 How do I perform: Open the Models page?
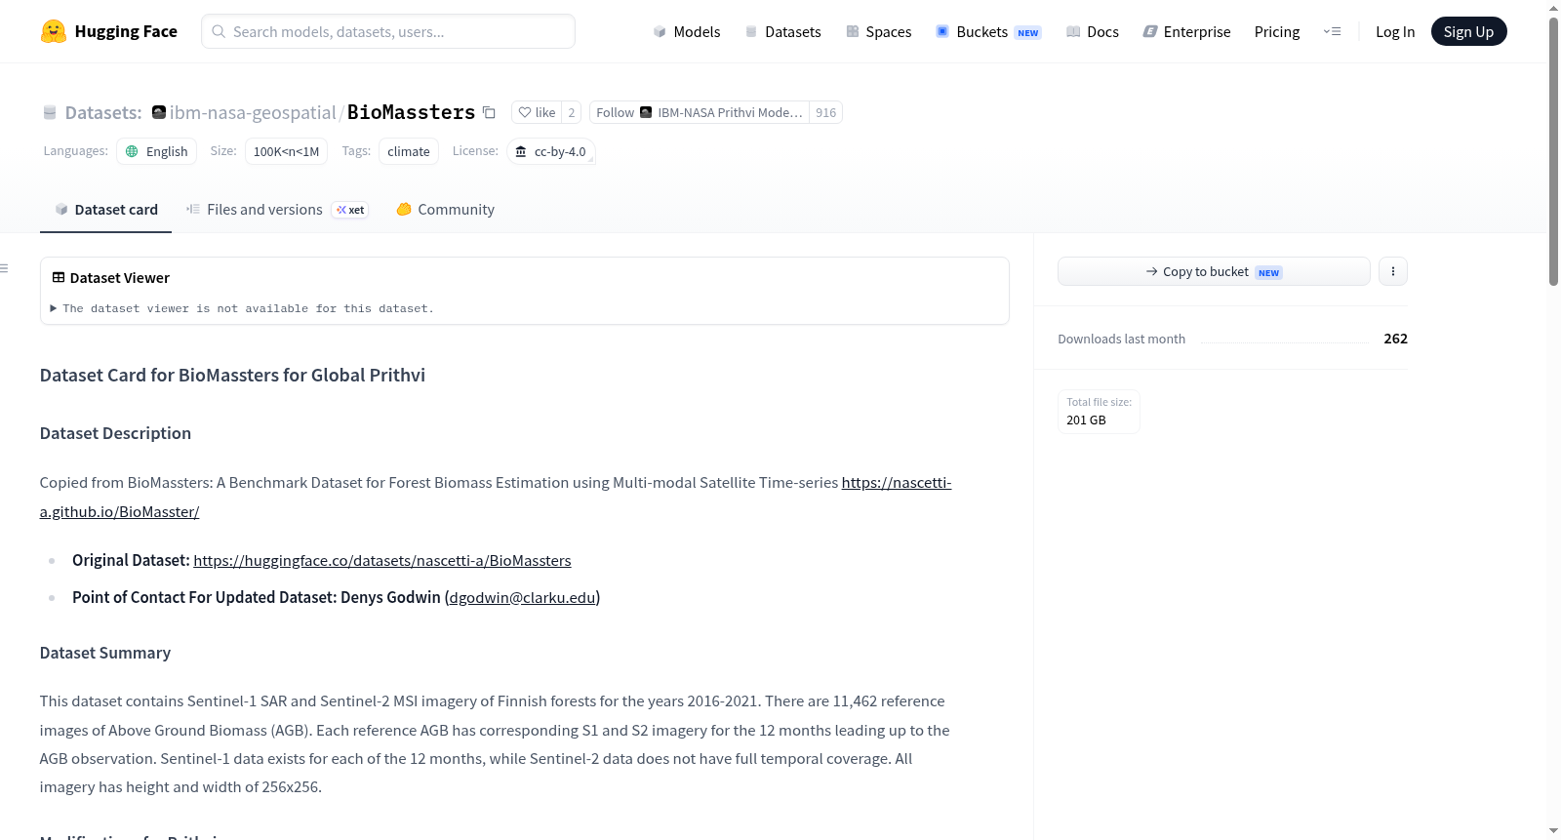tap(687, 31)
